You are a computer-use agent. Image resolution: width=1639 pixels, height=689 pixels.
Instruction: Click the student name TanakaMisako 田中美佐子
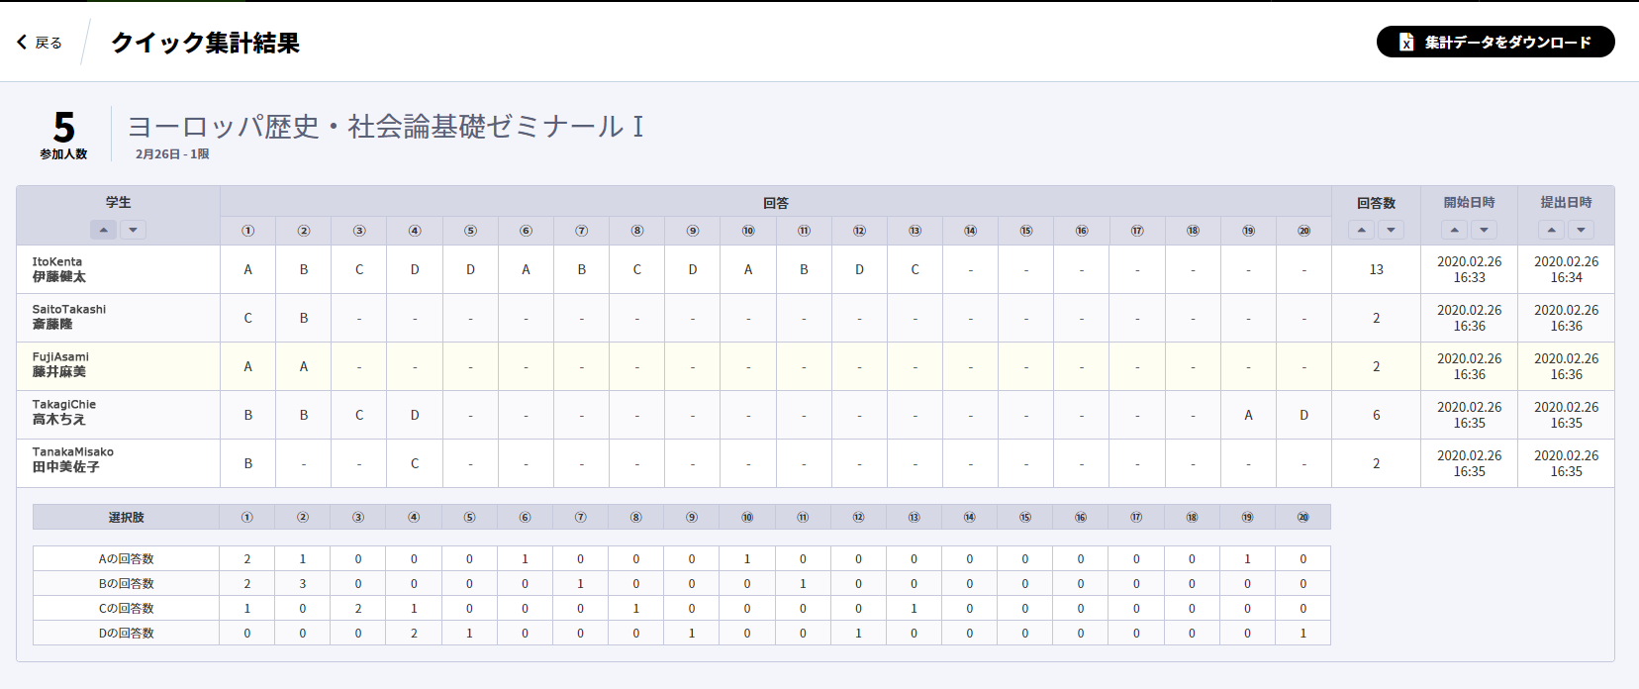pos(73,459)
